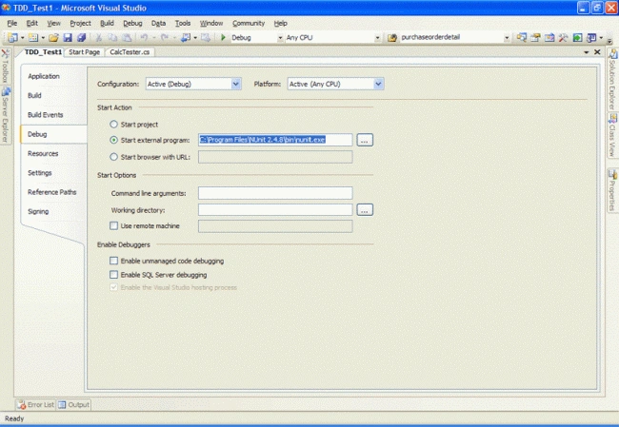Click the Add New Item toolbar icon
Viewport: 619px width, 427px height.
coord(33,37)
